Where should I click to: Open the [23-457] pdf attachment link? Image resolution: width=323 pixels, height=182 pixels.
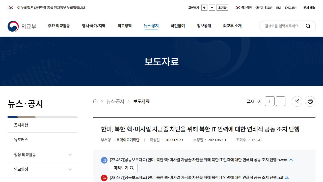197,177
